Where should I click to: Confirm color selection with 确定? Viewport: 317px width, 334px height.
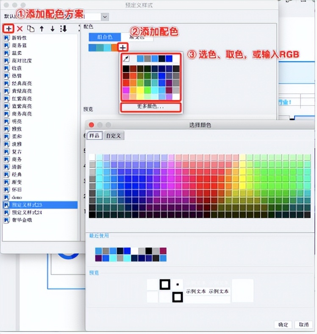click(283, 324)
